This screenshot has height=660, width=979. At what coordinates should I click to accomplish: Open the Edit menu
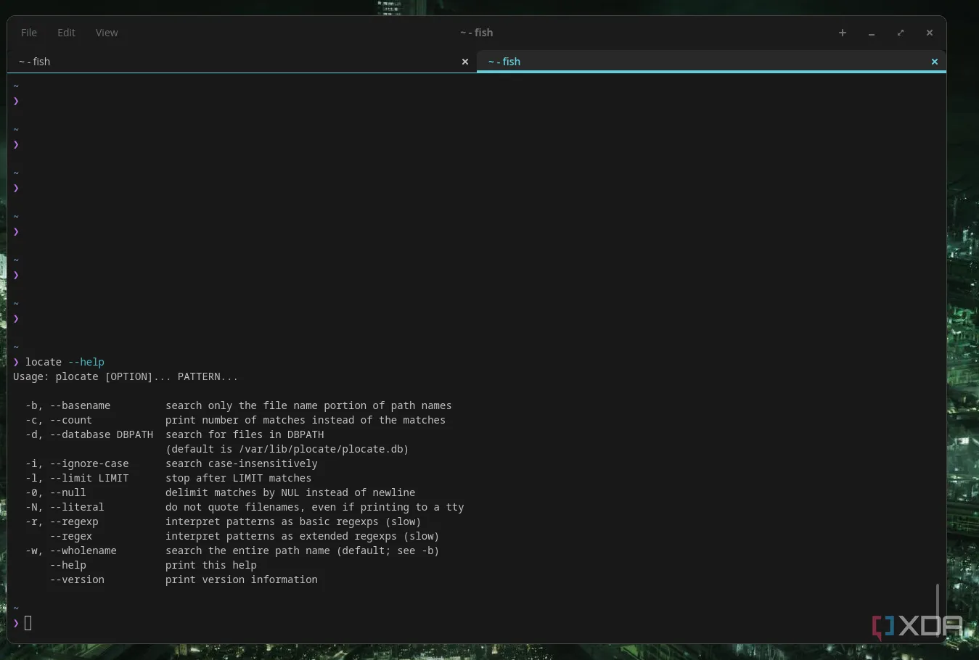tap(66, 33)
